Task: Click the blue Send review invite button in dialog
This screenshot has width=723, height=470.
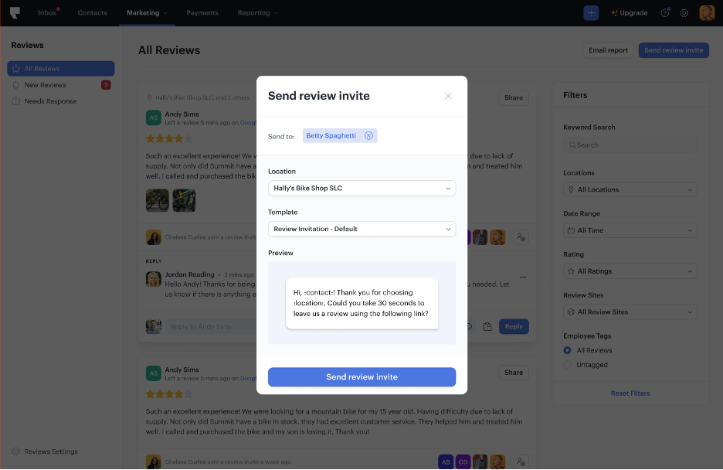Action: click(361, 376)
